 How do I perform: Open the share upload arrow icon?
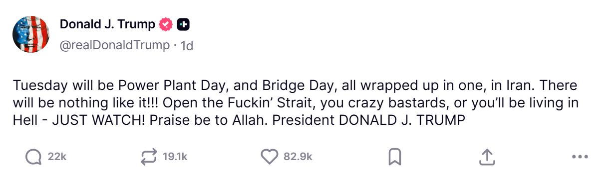487,157
